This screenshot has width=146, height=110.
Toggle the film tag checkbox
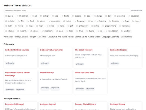click(19, 21)
